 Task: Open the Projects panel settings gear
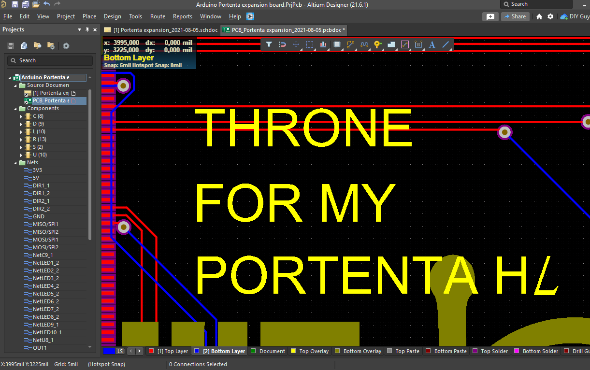click(66, 46)
